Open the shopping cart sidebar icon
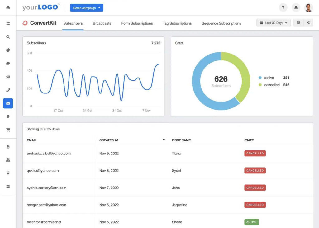This screenshot has height=228, width=319. 8,130
